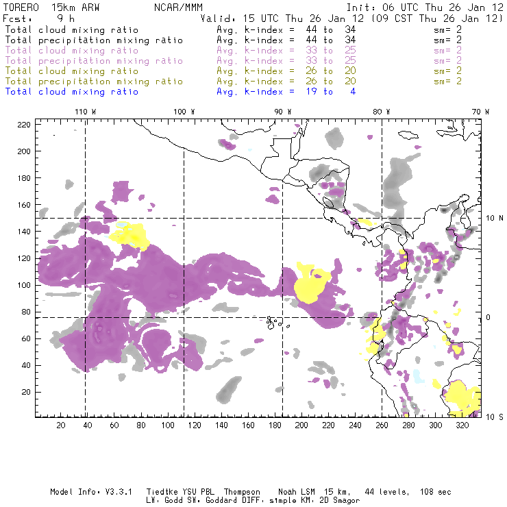Image resolution: width=507 pixels, height=507 pixels.
Task: Click "Noah LSM" in the model info line
Action: click(297, 492)
